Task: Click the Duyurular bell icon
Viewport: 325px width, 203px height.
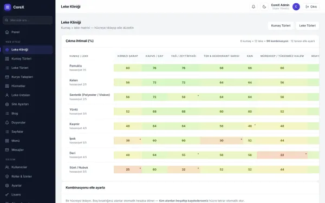Action: [x=7, y=122]
